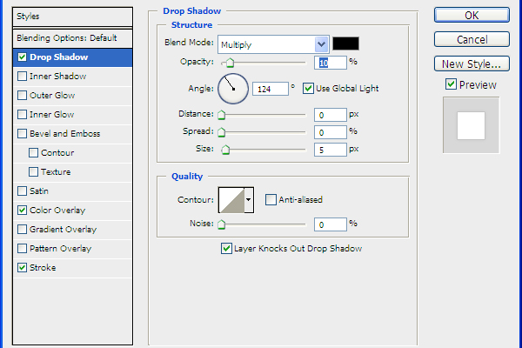Toggle the Preview checkbox

tap(451, 84)
